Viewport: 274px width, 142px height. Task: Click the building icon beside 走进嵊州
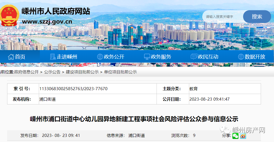coord(53,57)
